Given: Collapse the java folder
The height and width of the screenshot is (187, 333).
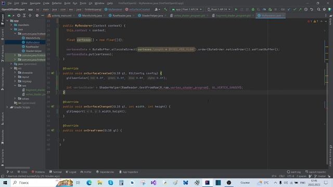Looking at the screenshot, I should pyautogui.click(x=11, y=29).
